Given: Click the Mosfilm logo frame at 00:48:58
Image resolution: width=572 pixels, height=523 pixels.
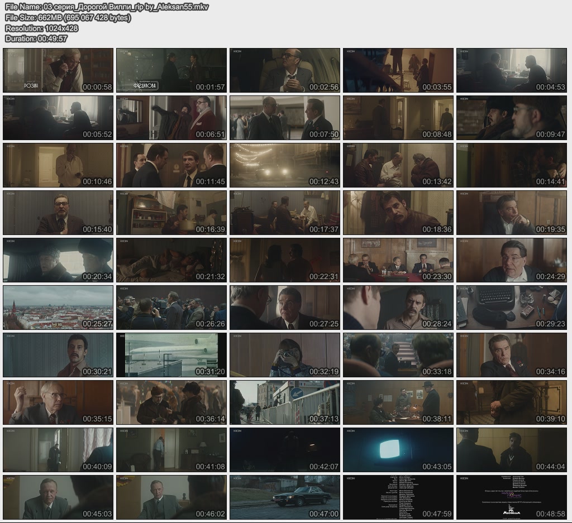Looking at the screenshot, I should (511, 497).
